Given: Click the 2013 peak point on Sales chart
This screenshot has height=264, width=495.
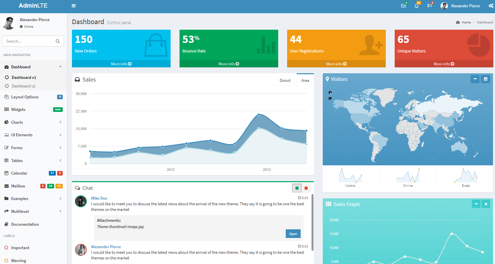Looking at the screenshot, I should coord(259,115).
